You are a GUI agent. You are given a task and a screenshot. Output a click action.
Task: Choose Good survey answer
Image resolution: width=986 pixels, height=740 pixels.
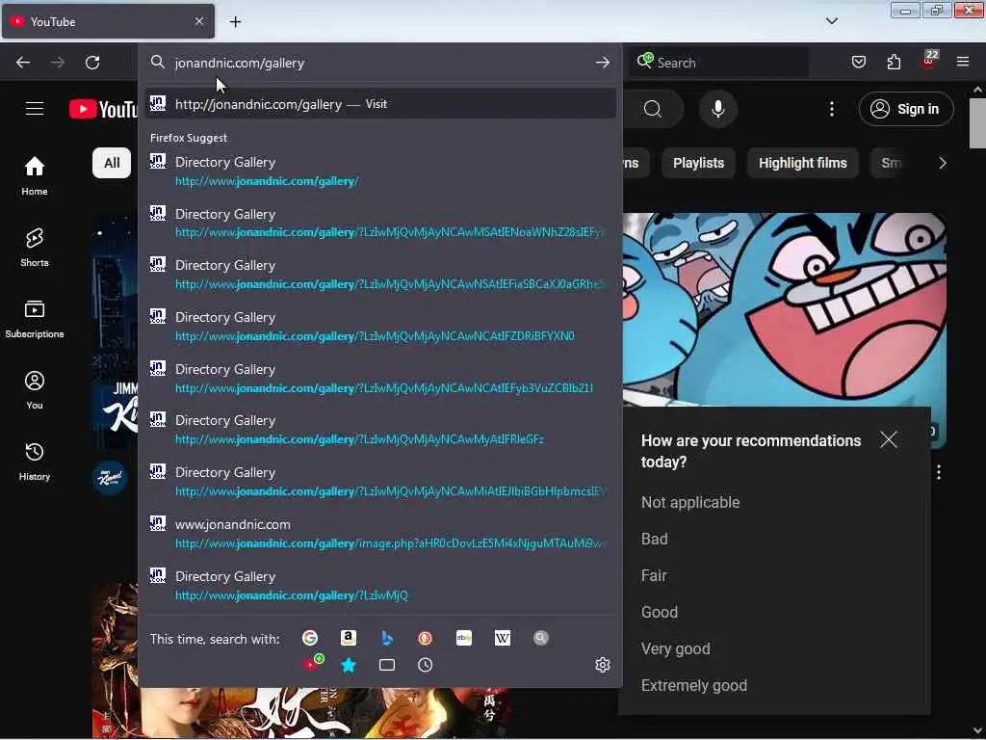[x=659, y=612]
